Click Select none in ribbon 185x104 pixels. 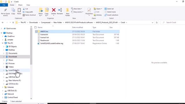tap(110, 12)
